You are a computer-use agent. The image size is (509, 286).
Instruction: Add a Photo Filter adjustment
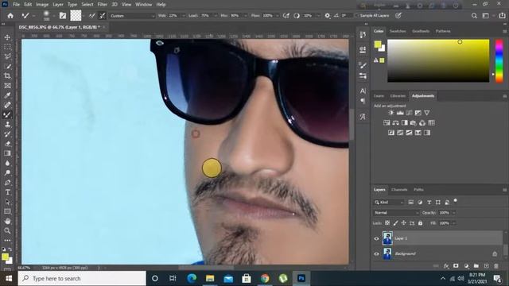coord(414,123)
